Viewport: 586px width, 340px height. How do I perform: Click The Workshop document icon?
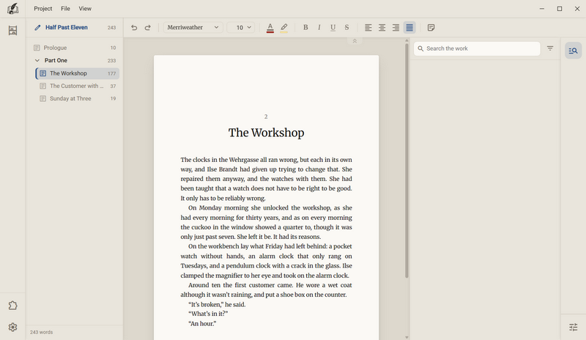(x=43, y=73)
